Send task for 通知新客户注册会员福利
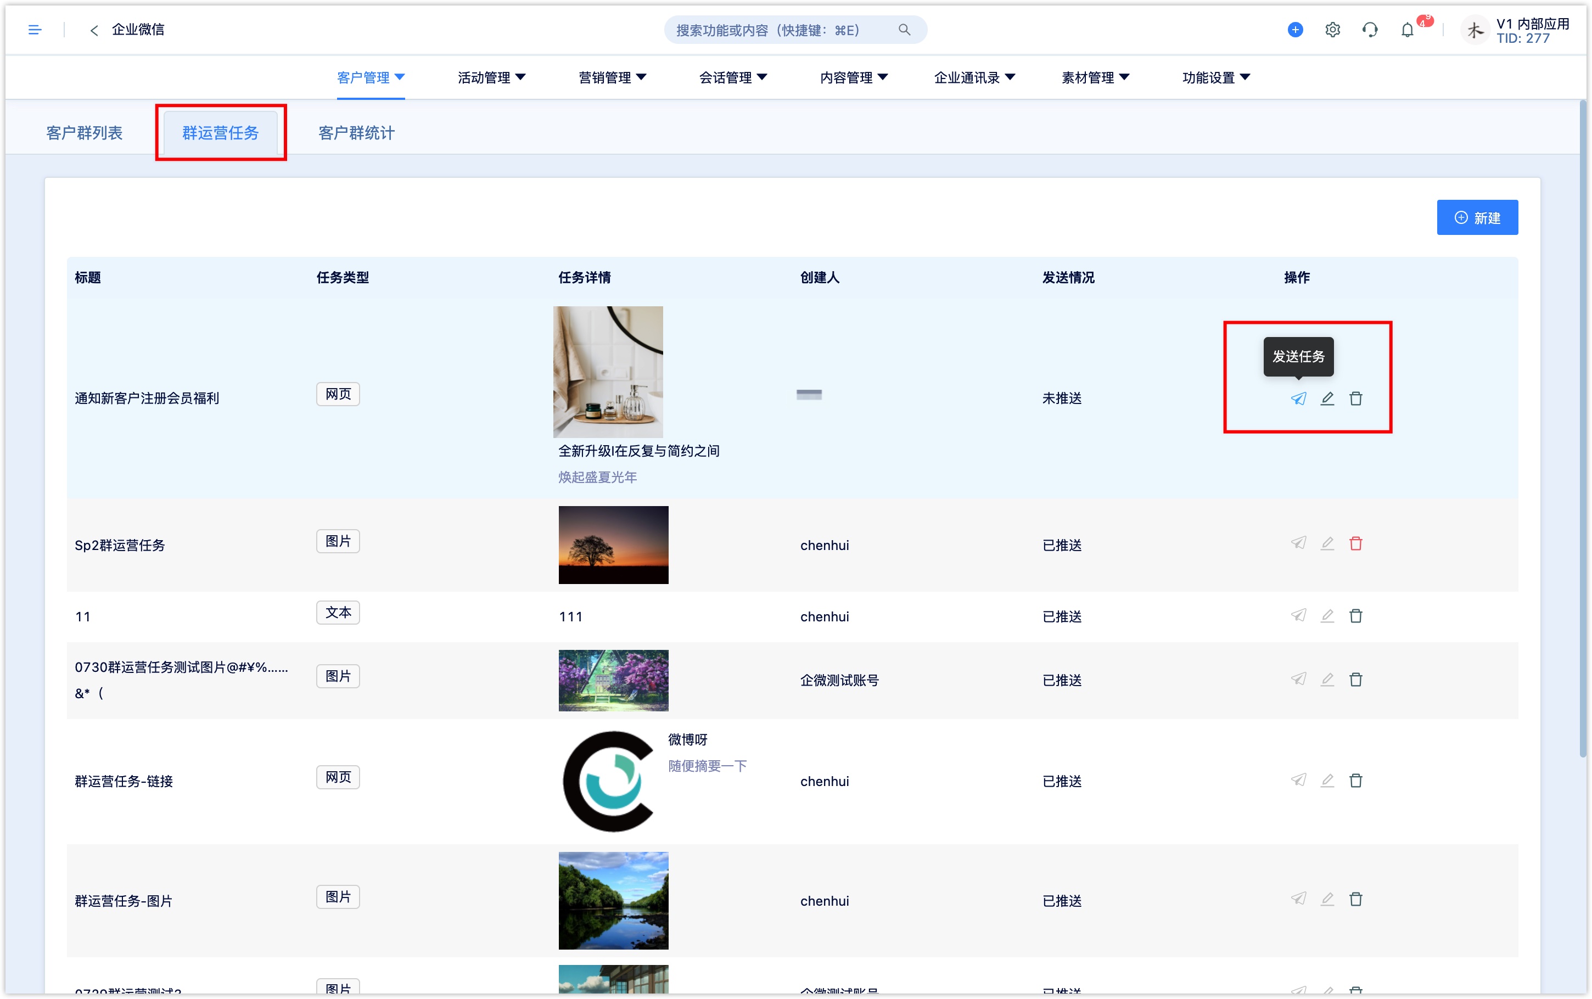 pyautogui.click(x=1298, y=399)
